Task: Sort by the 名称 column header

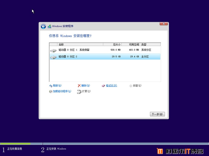Action: coord(80,44)
